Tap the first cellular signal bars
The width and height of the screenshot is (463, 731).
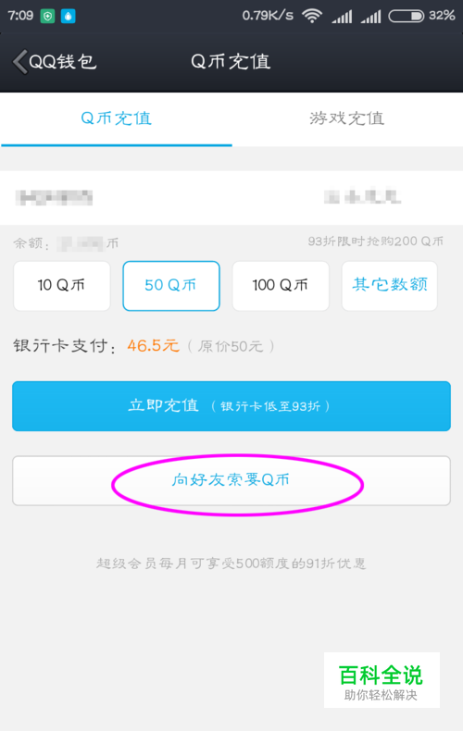click(x=342, y=17)
